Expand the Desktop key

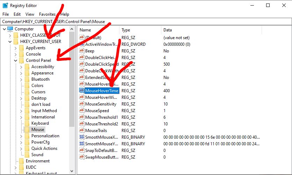click(x=21, y=98)
